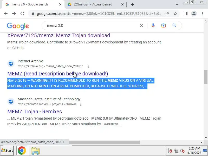Click the Massachusetts Institute of Technology site name
The image size is (208, 156).
tap(49, 99)
